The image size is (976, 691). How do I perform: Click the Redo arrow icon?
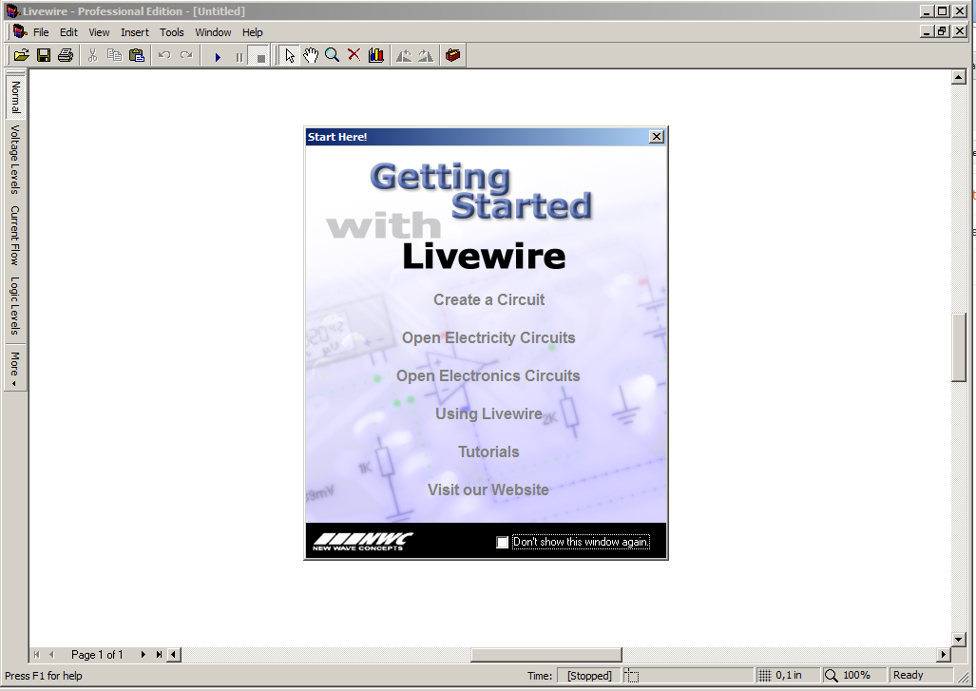point(186,55)
